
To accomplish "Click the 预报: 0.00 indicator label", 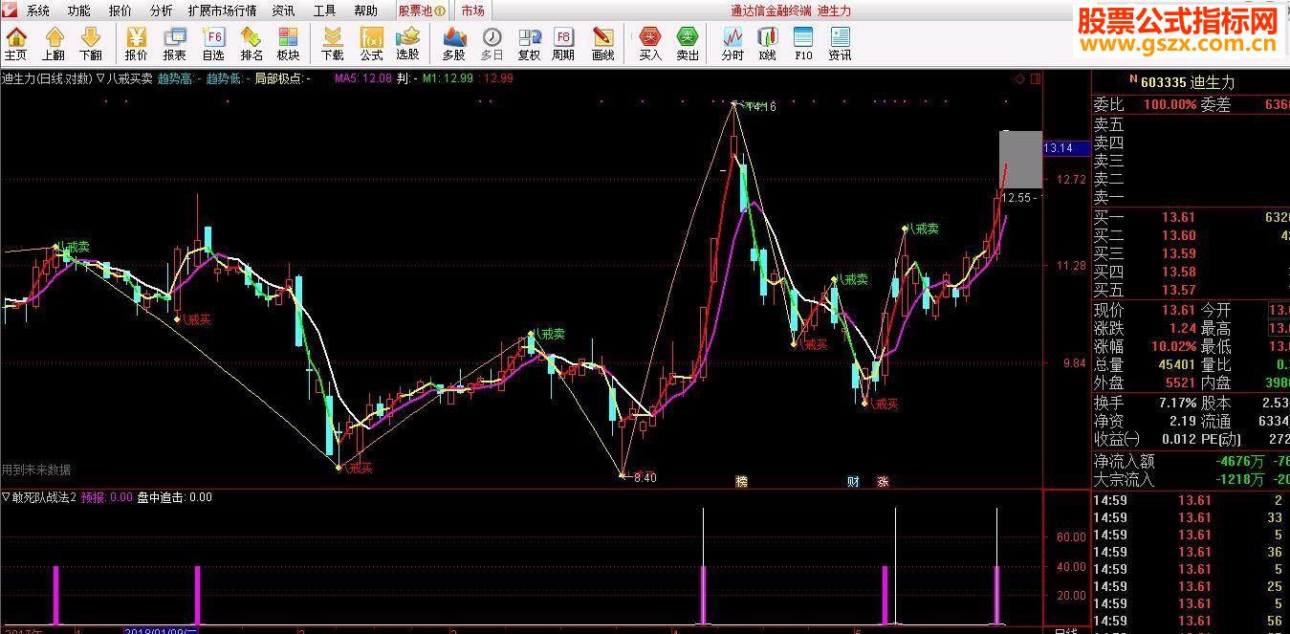I will pyautogui.click(x=107, y=497).
